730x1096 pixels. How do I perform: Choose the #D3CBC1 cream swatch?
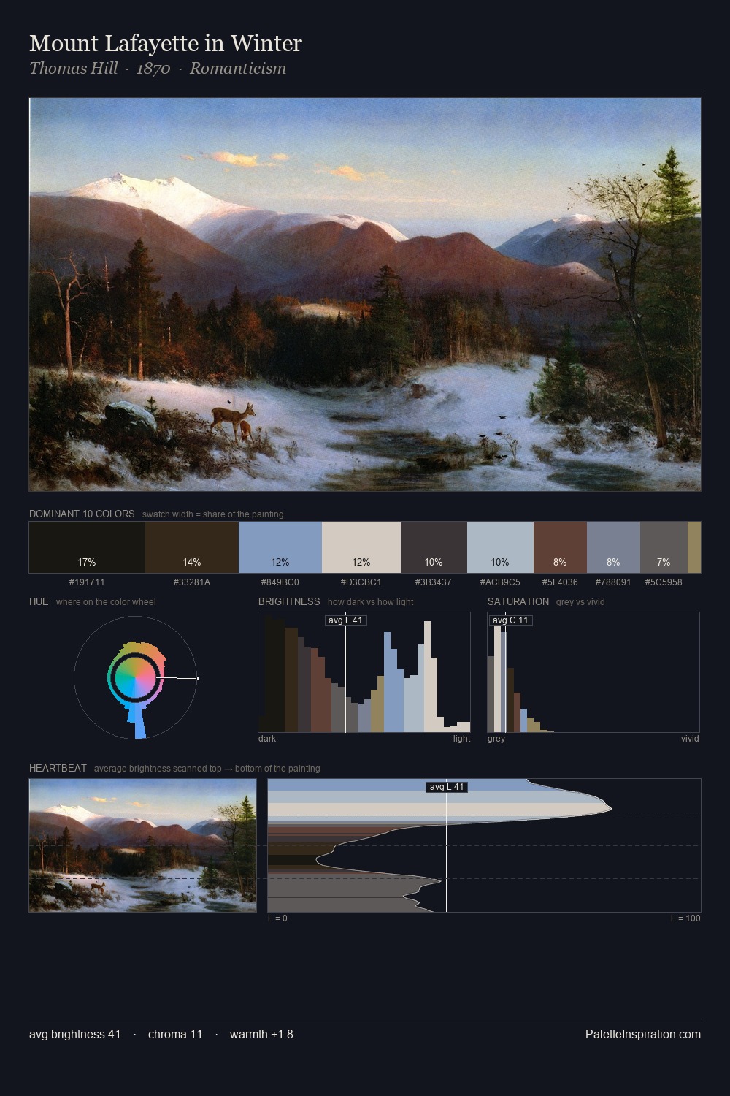[361, 547]
